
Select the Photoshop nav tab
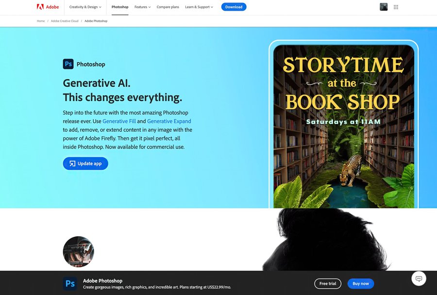click(120, 7)
